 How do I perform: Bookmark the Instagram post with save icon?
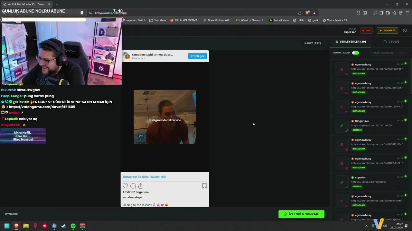tap(204, 186)
